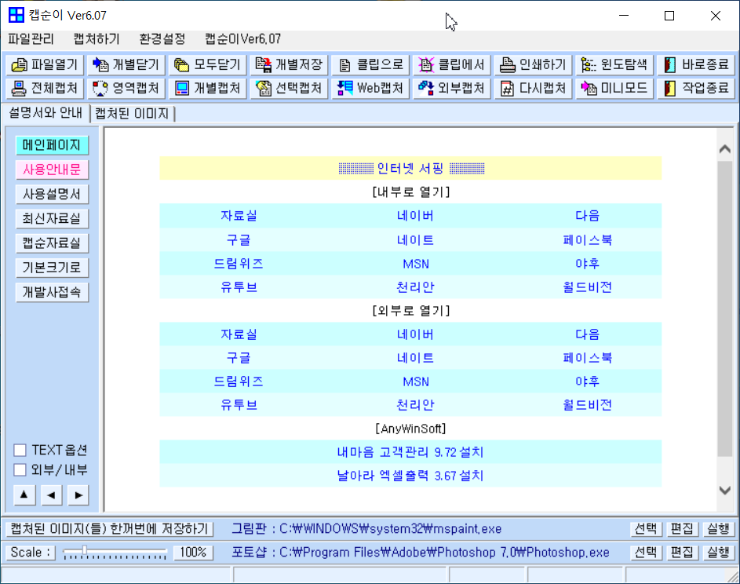
Task: Start 개별캡처 individual capture
Action: [x=208, y=88]
